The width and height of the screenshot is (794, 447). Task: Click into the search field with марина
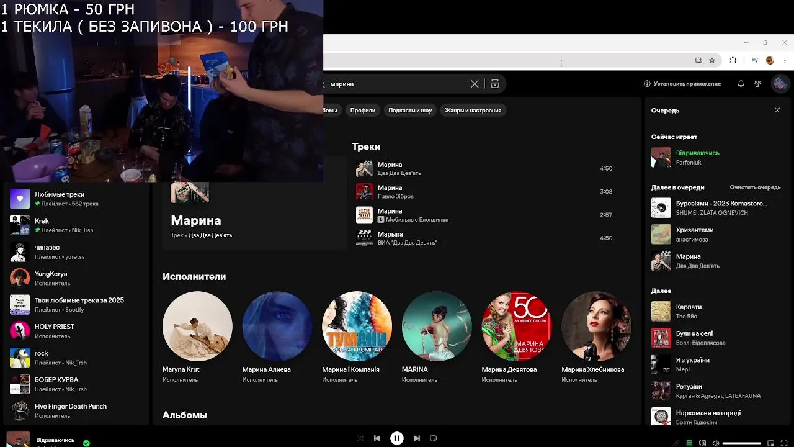click(397, 84)
